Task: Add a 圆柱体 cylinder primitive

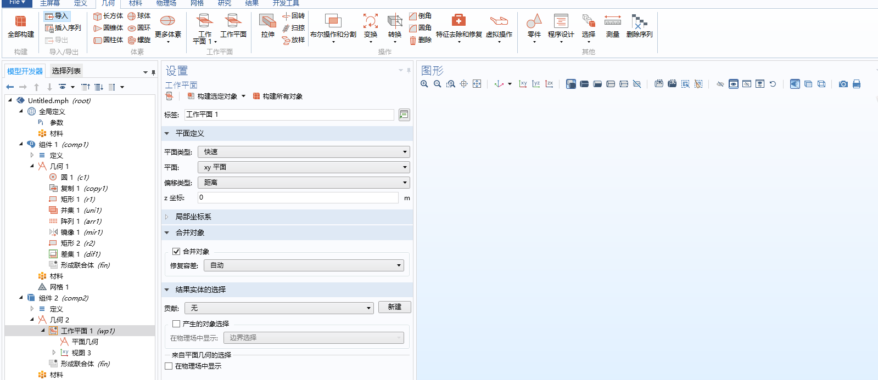Action: (108, 40)
